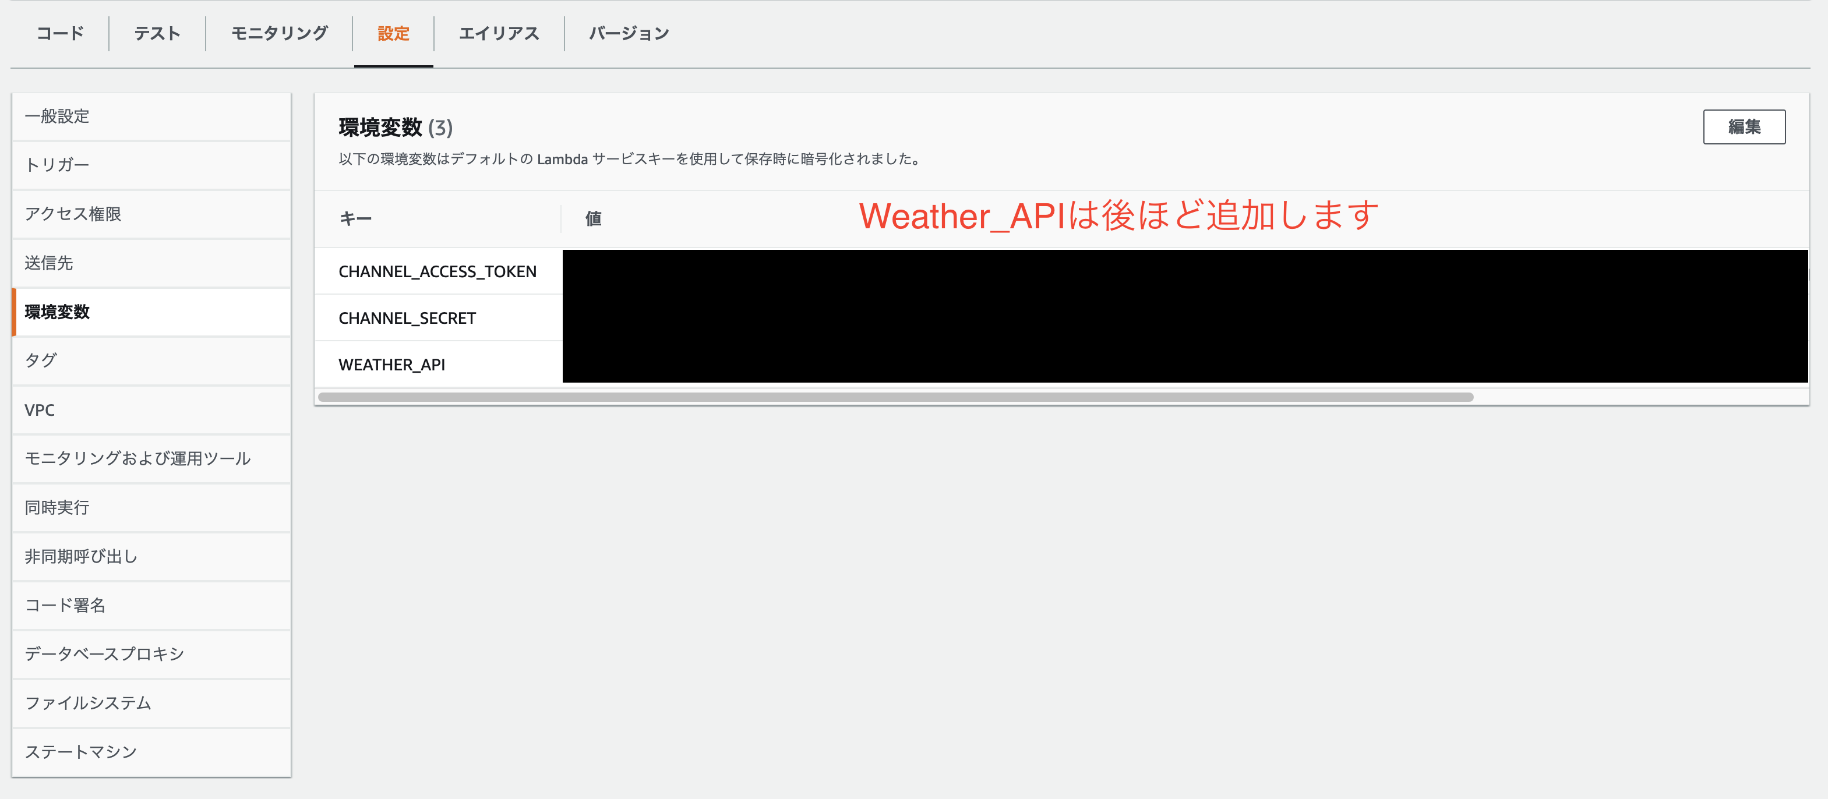Select the CHANNEL_ACCESS_TOKEN key cell
1828x799 pixels.
point(437,271)
